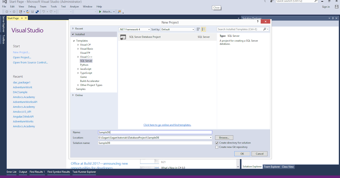Enable Create new Git repository
Viewport: 340px width, 178px height.
click(217, 147)
